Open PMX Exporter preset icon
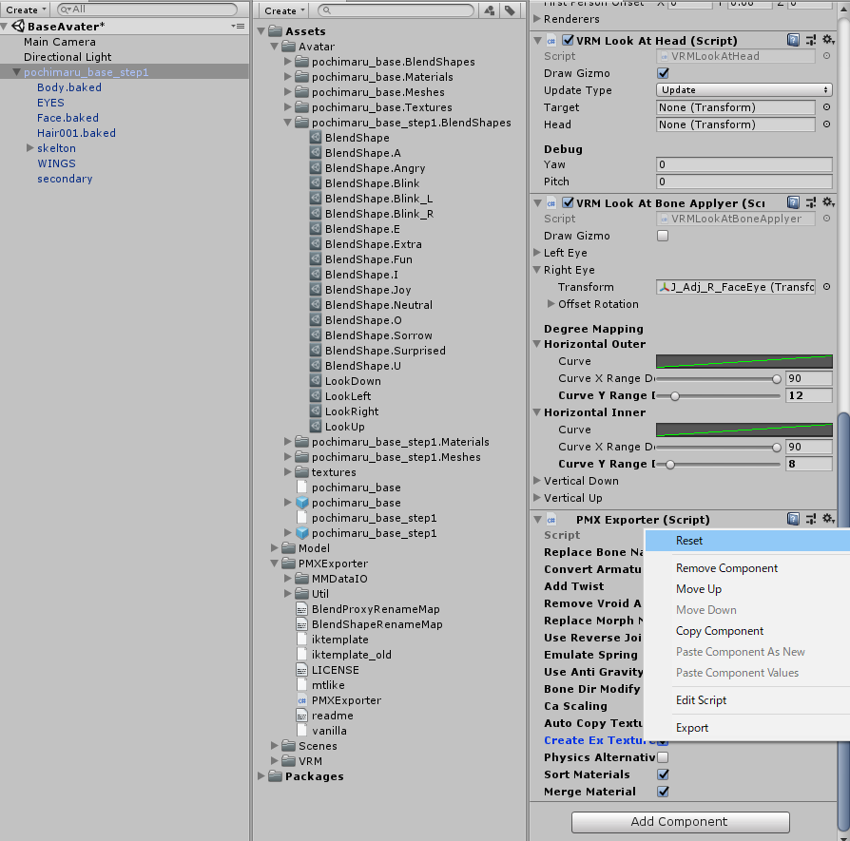Viewport: 850px width, 841px height. (x=811, y=519)
